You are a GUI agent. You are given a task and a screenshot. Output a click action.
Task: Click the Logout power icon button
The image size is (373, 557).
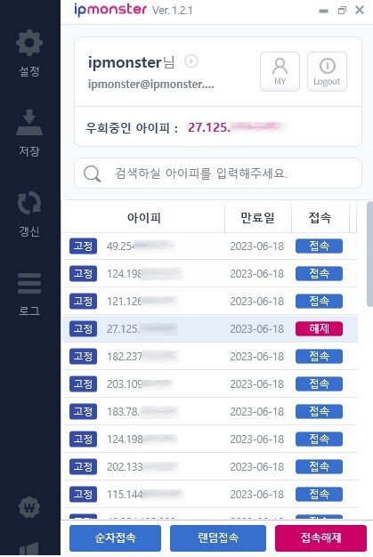[327, 72]
